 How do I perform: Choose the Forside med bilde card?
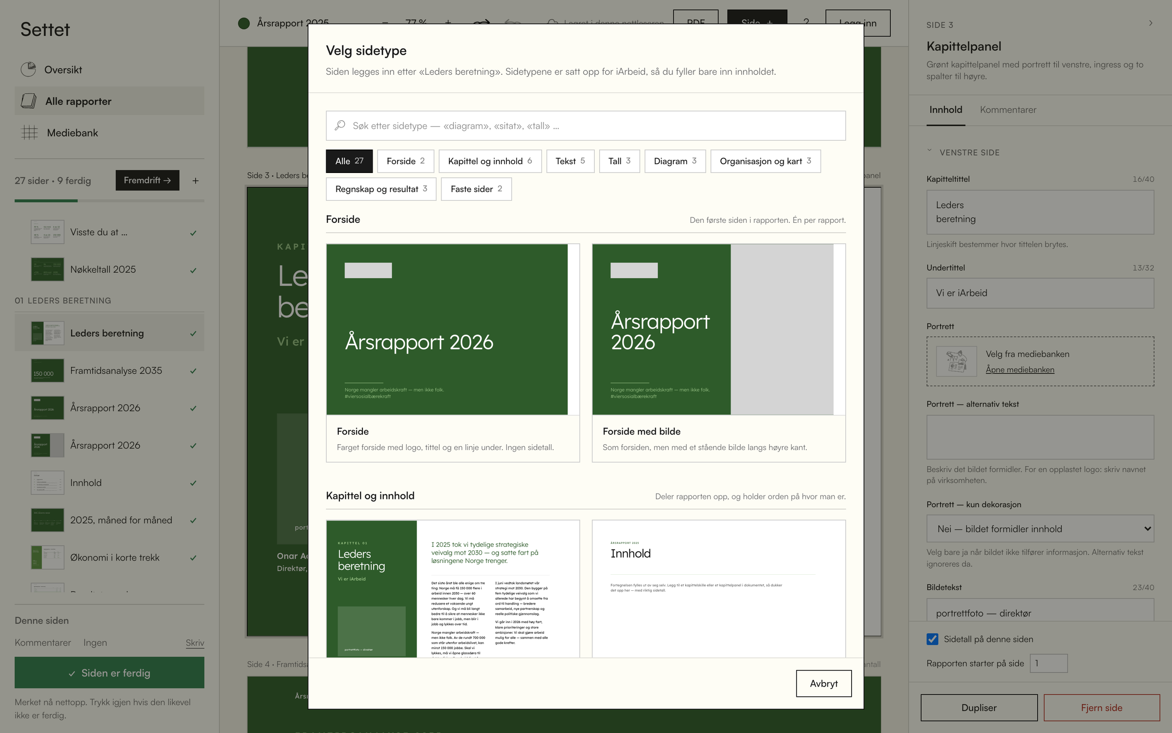coord(718,353)
